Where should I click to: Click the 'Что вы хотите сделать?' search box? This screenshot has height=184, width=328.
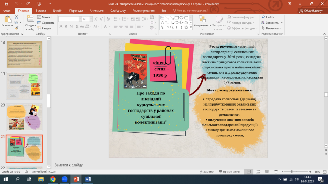[191, 11]
